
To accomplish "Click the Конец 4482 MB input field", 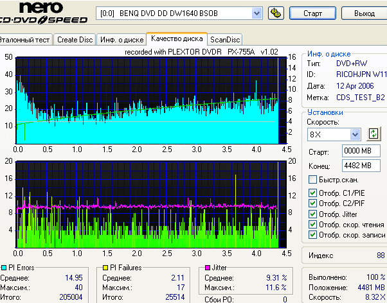I will (x=361, y=166).
